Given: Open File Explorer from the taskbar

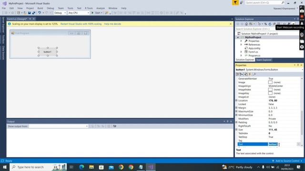Looking at the screenshot, I should point(91,167).
